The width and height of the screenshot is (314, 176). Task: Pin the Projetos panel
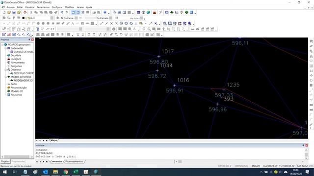pos(29,40)
